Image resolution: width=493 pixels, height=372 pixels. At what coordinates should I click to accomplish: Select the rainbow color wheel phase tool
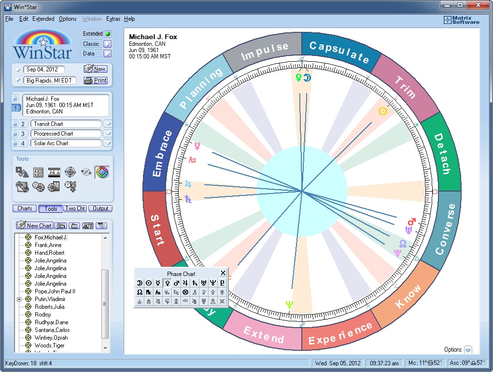[102, 172]
